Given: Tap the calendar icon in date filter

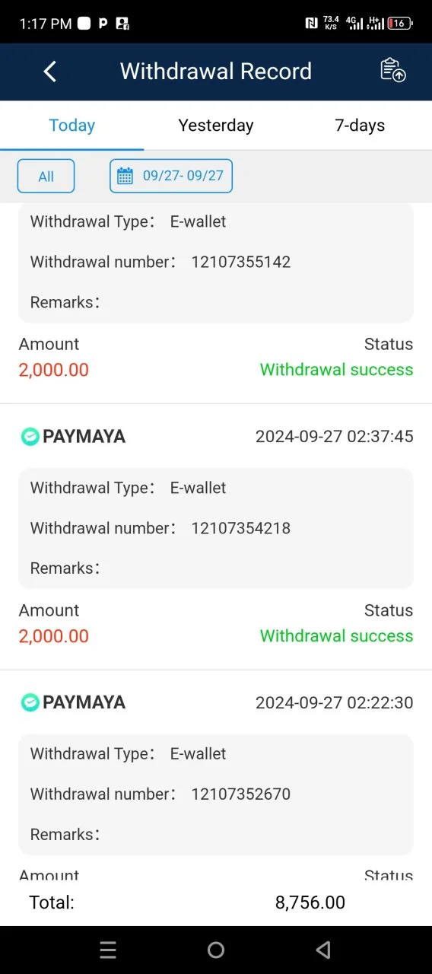Looking at the screenshot, I should click(125, 176).
